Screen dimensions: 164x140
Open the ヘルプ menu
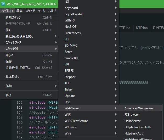[52, 11]
